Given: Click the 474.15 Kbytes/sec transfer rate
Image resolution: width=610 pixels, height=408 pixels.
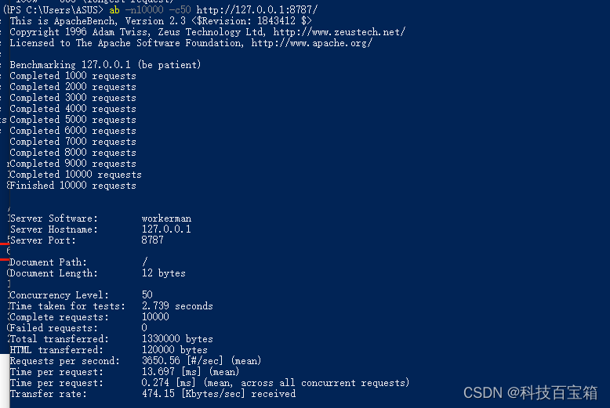Looking at the screenshot, I should click(219, 394).
